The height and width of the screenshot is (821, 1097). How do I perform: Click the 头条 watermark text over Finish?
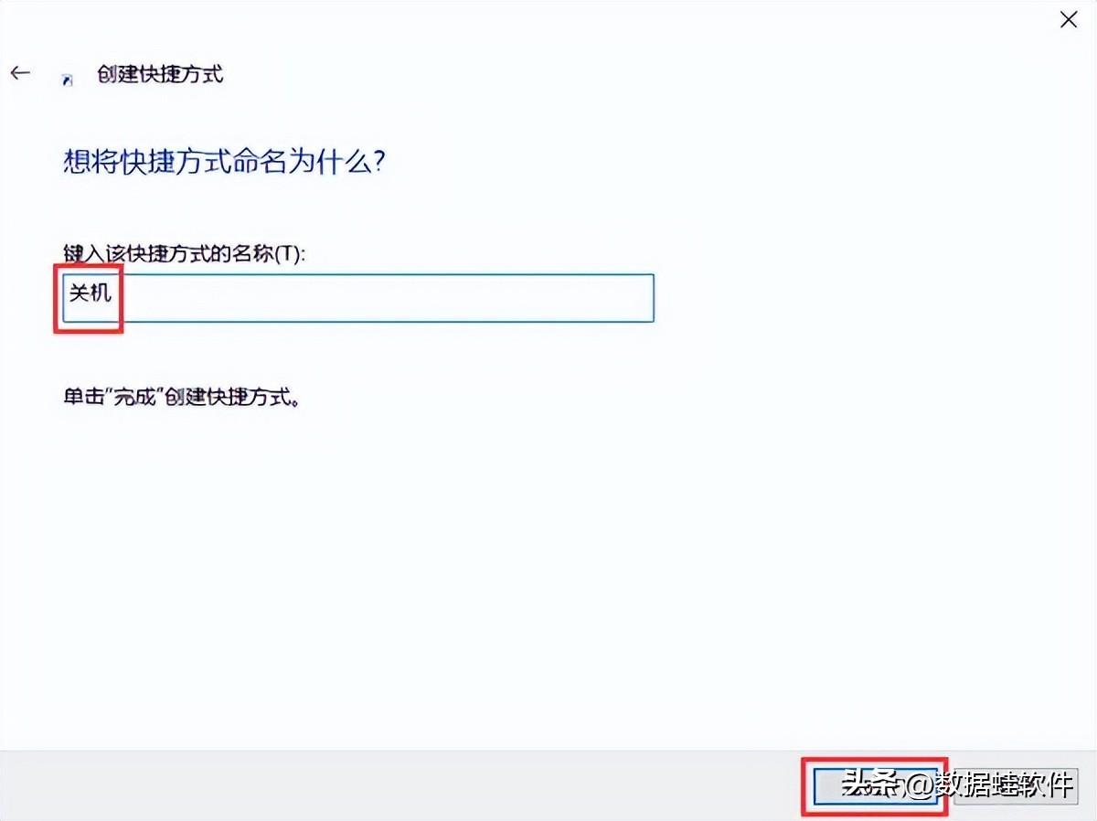pyautogui.click(x=872, y=784)
